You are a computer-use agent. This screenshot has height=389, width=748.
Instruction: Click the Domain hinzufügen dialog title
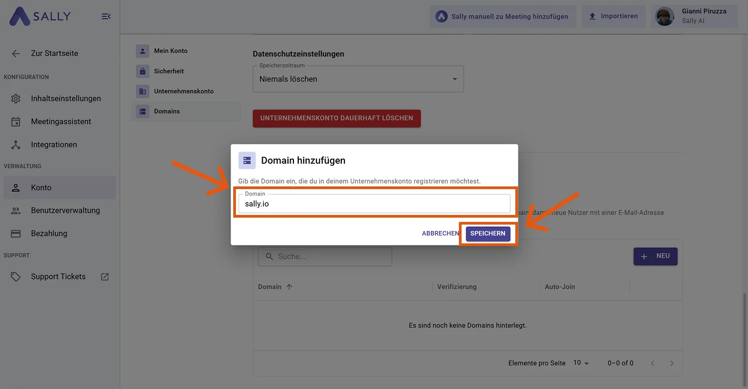click(x=303, y=161)
